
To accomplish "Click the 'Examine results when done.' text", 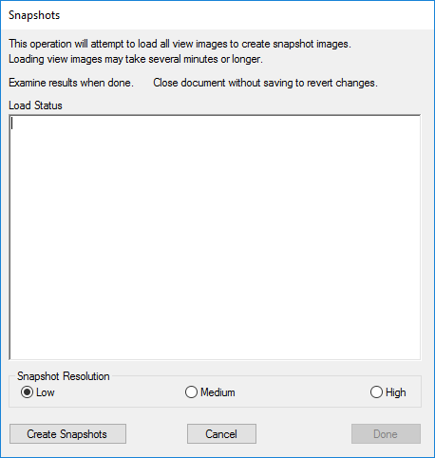I will pyautogui.click(x=71, y=83).
